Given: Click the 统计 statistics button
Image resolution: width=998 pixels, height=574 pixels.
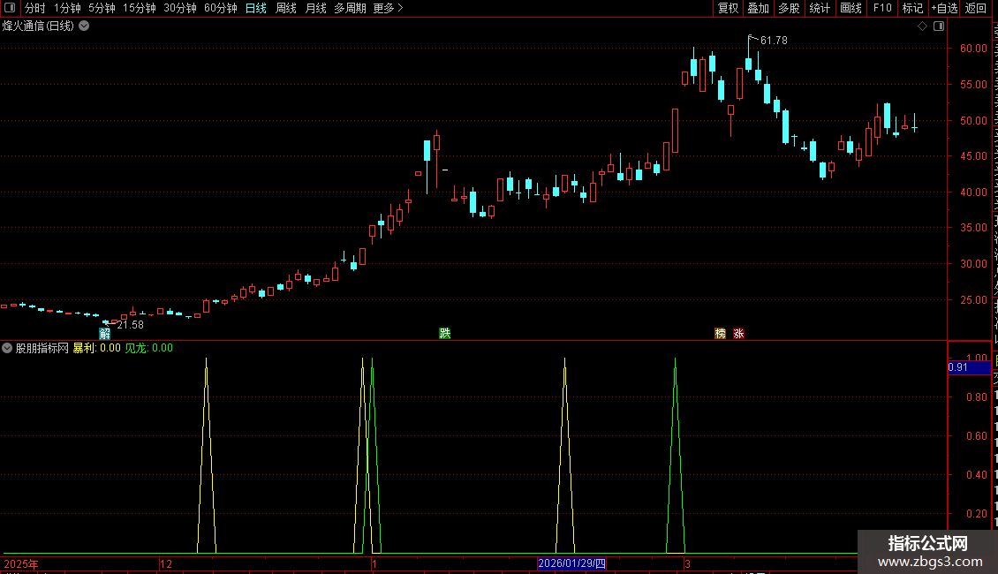Looking at the screenshot, I should (819, 8).
